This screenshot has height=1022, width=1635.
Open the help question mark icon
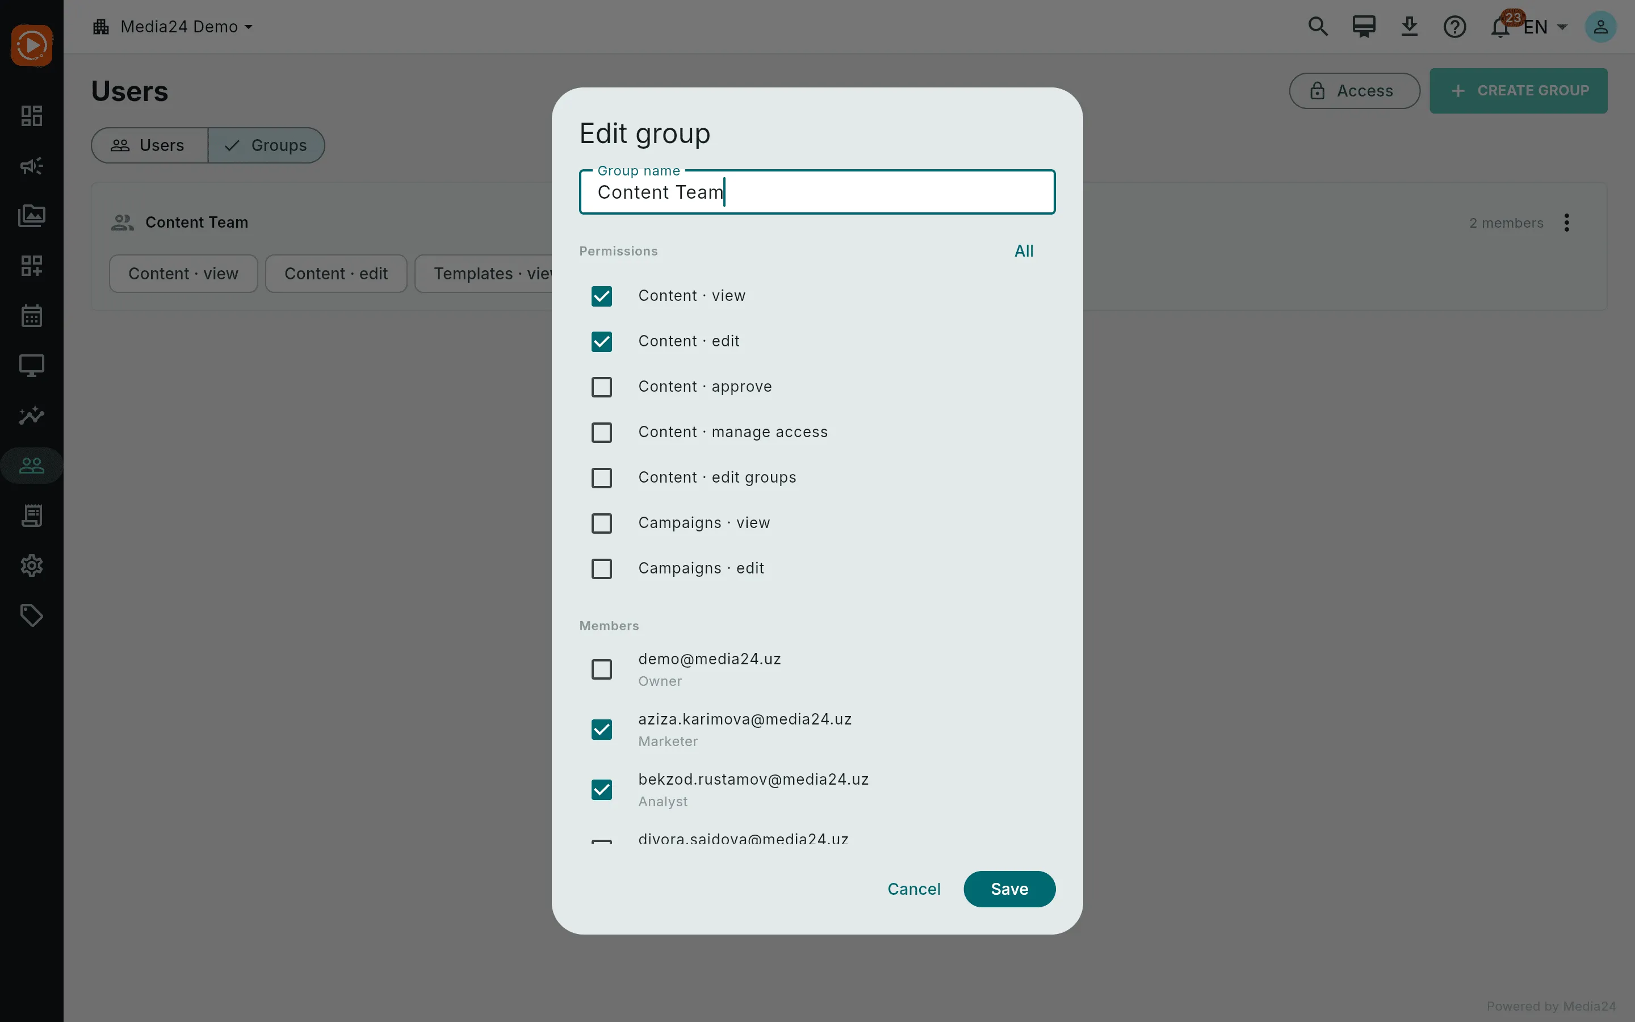click(x=1454, y=26)
